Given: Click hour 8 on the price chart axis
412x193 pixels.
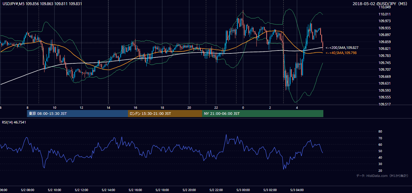Looking at the screenshot, I should coord(27,107).
